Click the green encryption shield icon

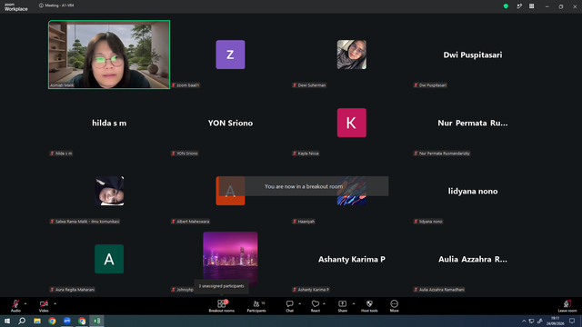pos(506,6)
